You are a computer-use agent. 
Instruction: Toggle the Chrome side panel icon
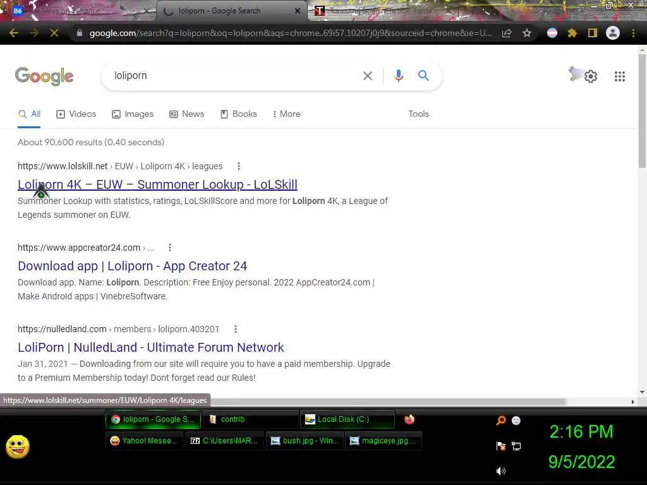pyautogui.click(x=593, y=33)
